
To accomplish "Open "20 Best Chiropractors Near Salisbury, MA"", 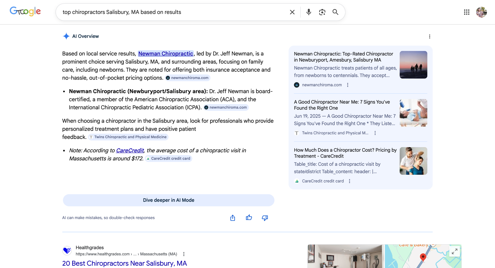I will (125, 263).
